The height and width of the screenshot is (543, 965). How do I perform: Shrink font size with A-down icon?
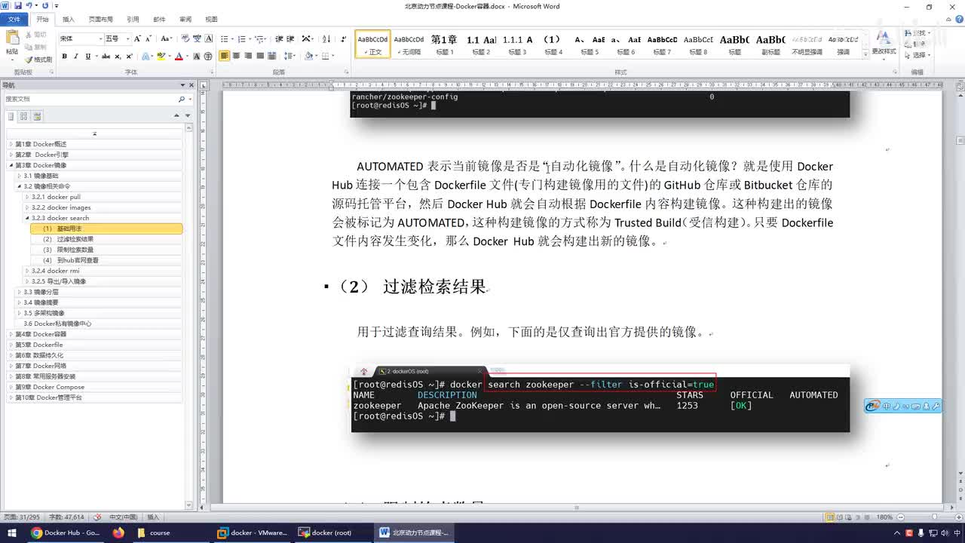point(147,38)
